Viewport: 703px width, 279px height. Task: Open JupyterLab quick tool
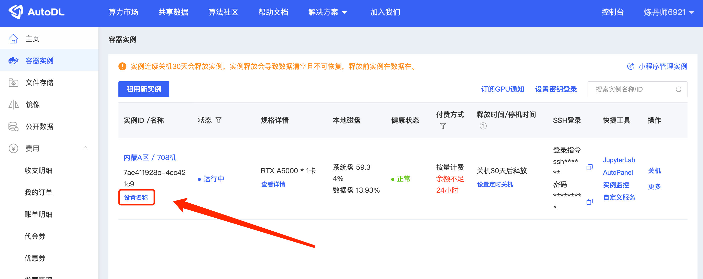619,160
